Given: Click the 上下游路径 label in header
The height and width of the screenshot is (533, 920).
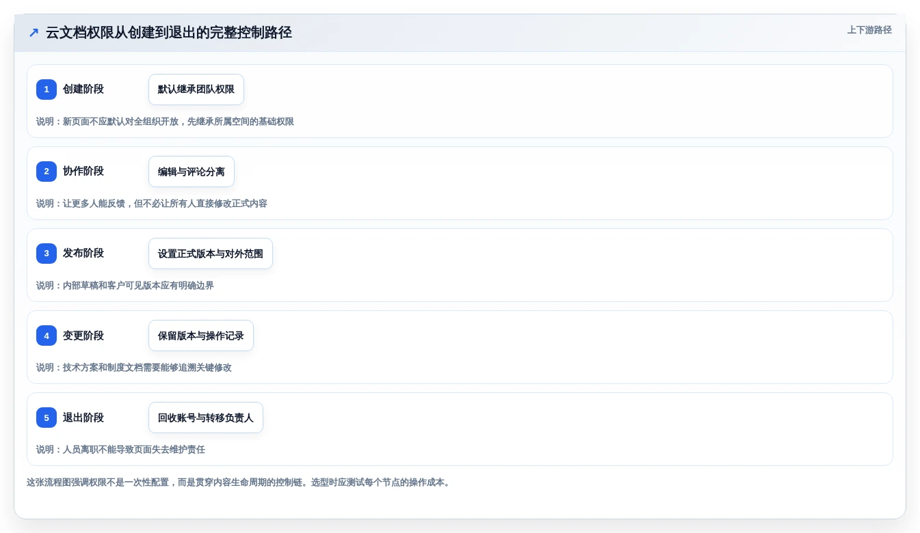Looking at the screenshot, I should click(x=869, y=30).
